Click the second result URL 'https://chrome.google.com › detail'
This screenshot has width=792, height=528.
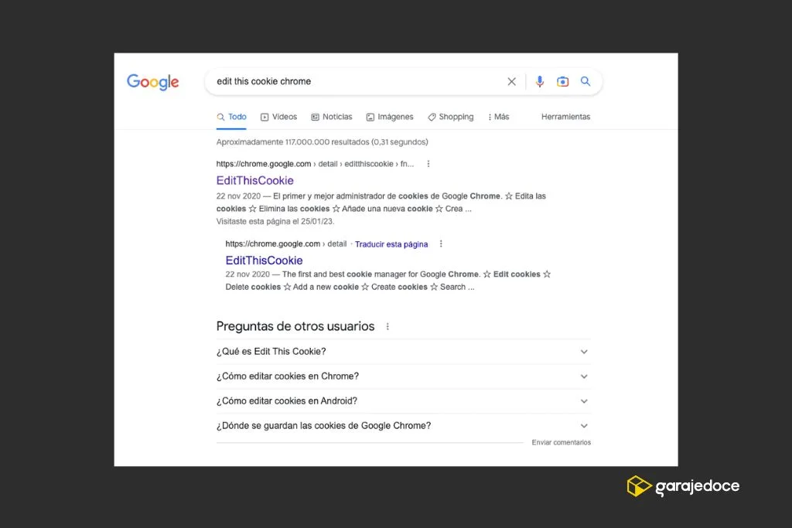click(286, 244)
